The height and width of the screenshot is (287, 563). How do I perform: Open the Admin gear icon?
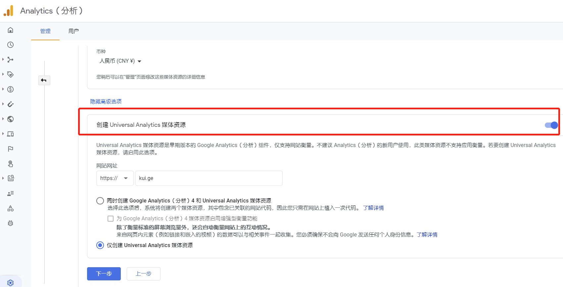pos(11,283)
